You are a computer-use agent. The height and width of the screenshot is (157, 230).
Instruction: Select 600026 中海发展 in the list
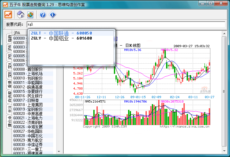[x=33, y=127]
